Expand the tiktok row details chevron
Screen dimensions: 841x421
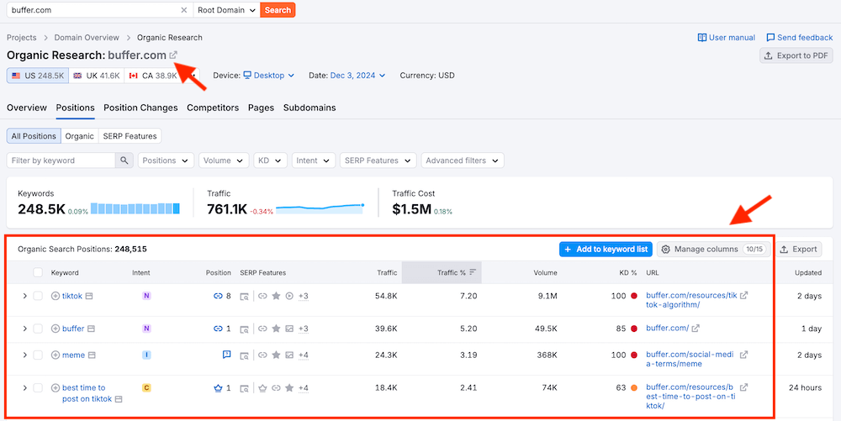point(24,296)
